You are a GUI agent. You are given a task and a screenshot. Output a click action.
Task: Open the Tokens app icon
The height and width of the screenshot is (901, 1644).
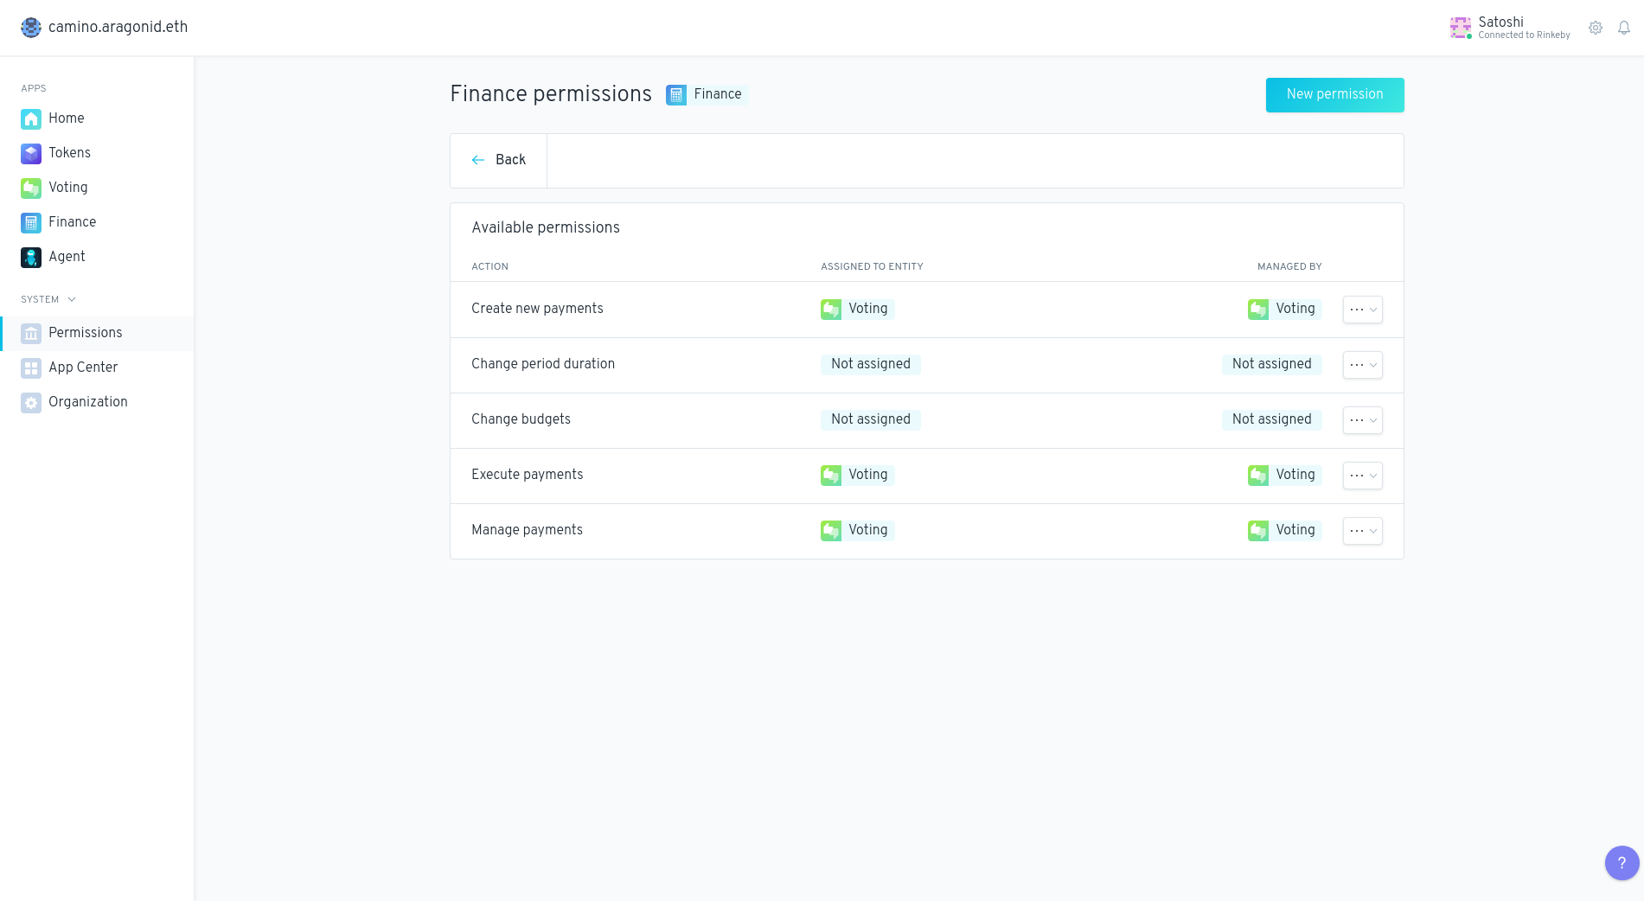pyautogui.click(x=31, y=153)
